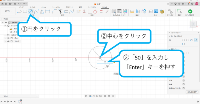Viewport: 200px width, 104px height.
Task: Click the Equal constraint icon
Action: (101, 12)
